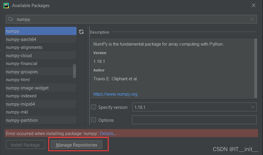Open the https://www.numpy.org link

click(115, 94)
